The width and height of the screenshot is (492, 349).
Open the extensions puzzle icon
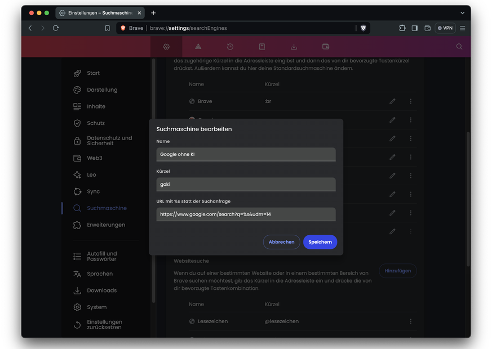pos(402,28)
